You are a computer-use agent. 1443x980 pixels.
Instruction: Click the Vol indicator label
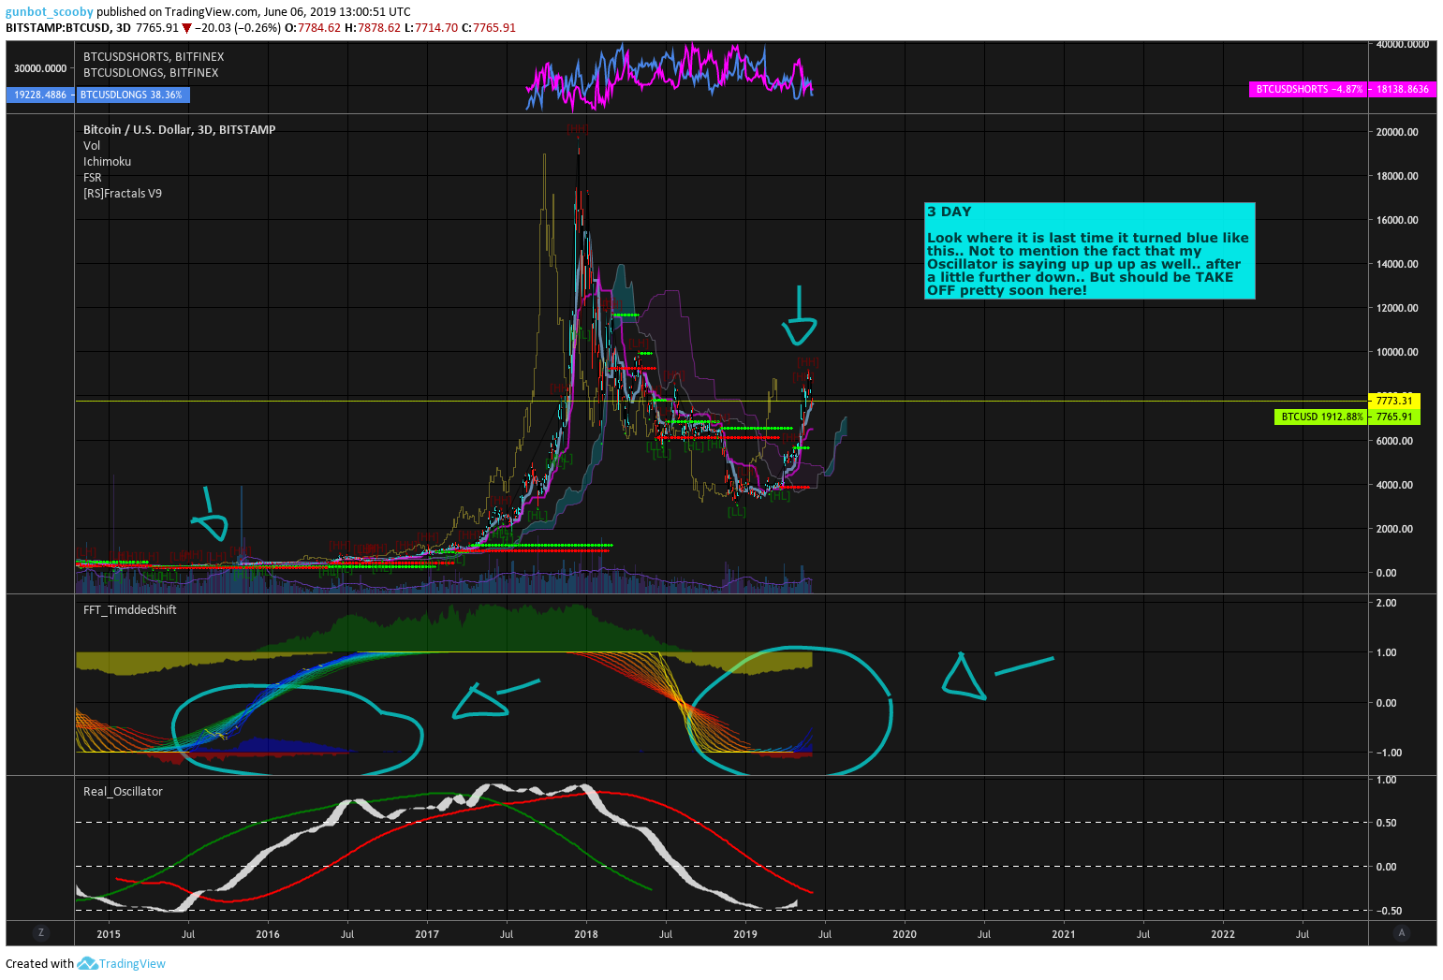[x=92, y=146]
